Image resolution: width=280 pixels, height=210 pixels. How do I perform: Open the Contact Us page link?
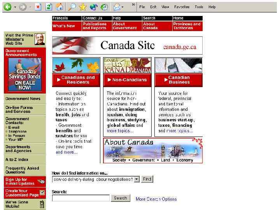point(97,18)
